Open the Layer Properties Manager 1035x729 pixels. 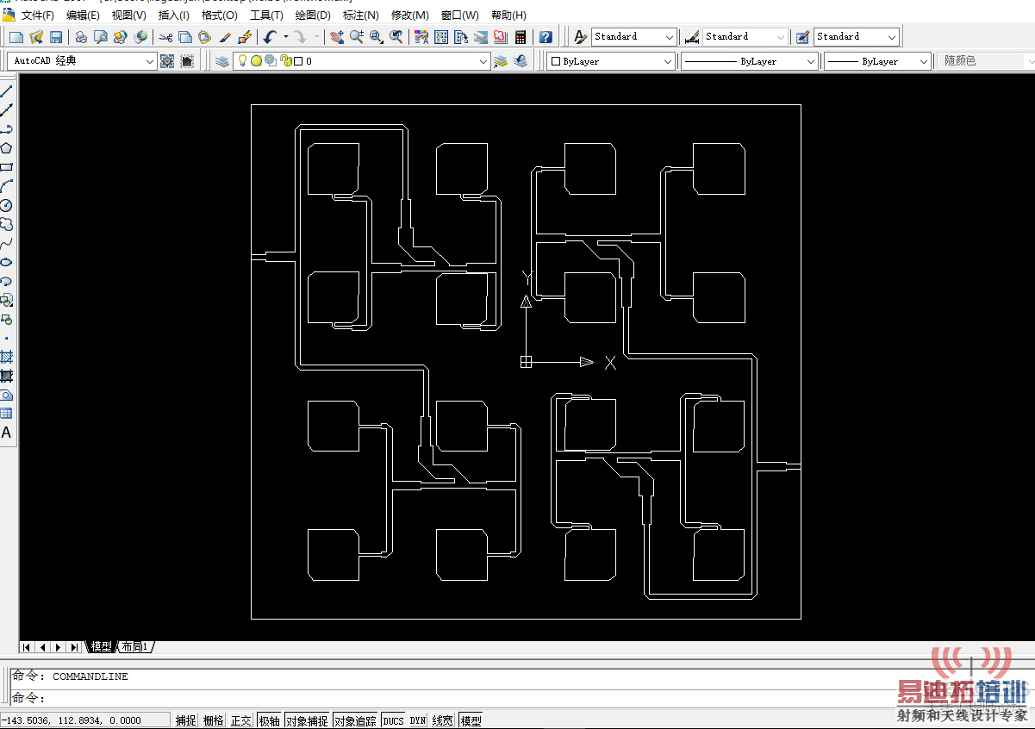[x=222, y=61]
